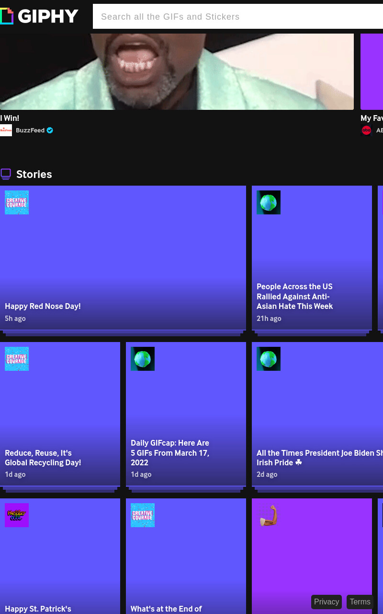Click the '21h ago' timestamp

tap(269, 319)
